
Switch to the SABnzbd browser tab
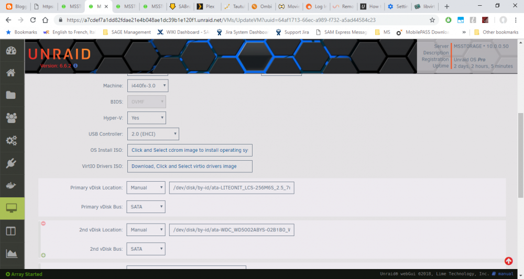tap(180, 6)
